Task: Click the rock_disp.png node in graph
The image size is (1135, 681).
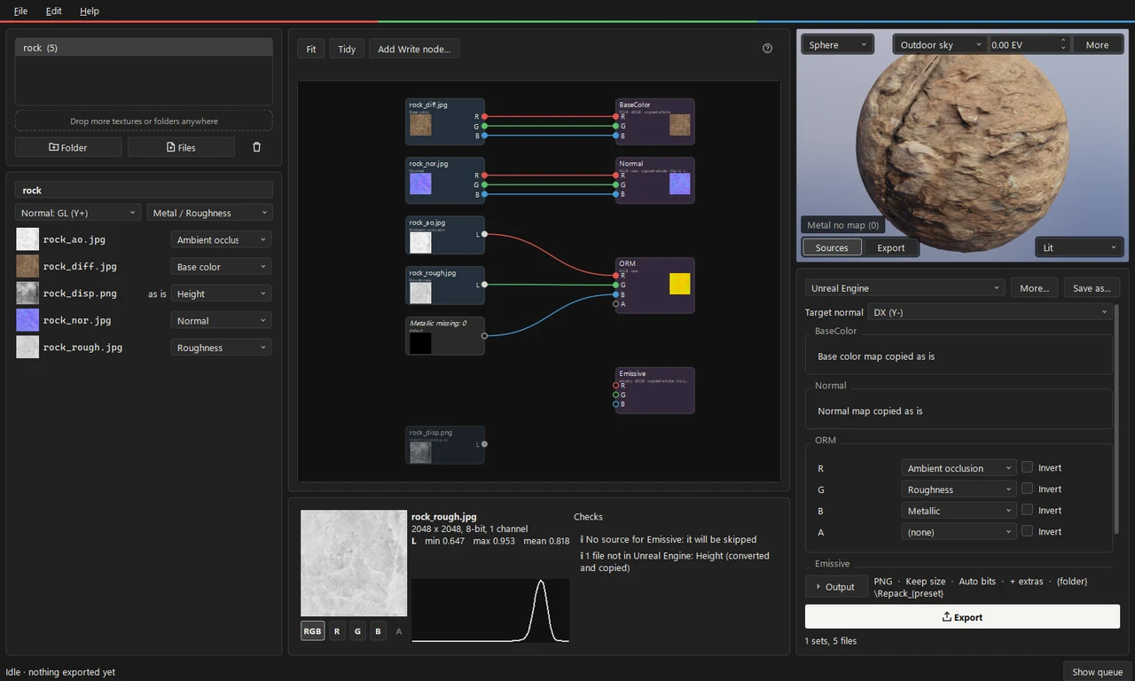Action: coord(445,444)
